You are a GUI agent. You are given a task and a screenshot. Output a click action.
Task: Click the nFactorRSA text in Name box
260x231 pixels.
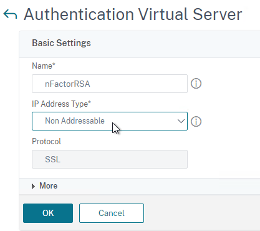pyautogui.click(x=67, y=84)
